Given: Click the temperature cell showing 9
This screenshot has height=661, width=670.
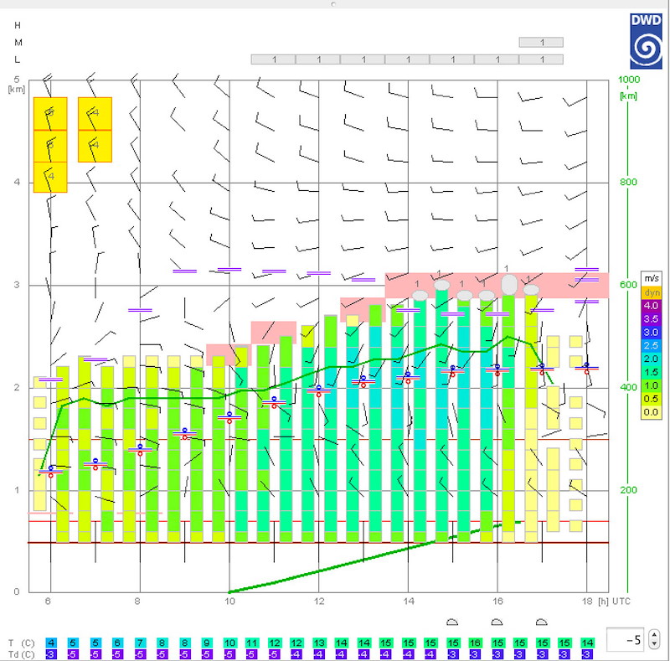Looking at the screenshot, I should point(207,643).
